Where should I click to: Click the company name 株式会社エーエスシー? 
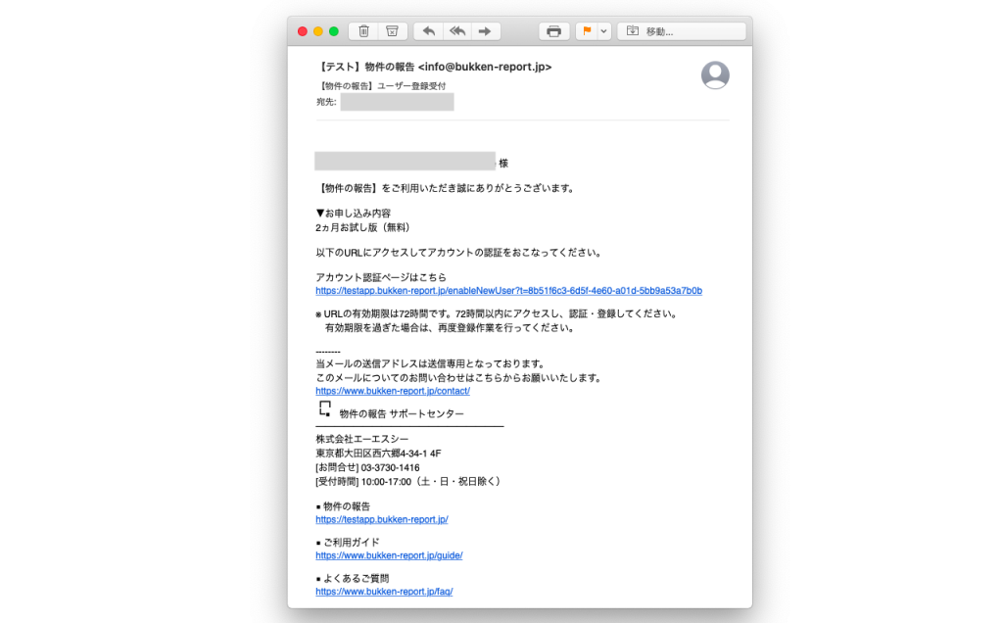click(362, 439)
